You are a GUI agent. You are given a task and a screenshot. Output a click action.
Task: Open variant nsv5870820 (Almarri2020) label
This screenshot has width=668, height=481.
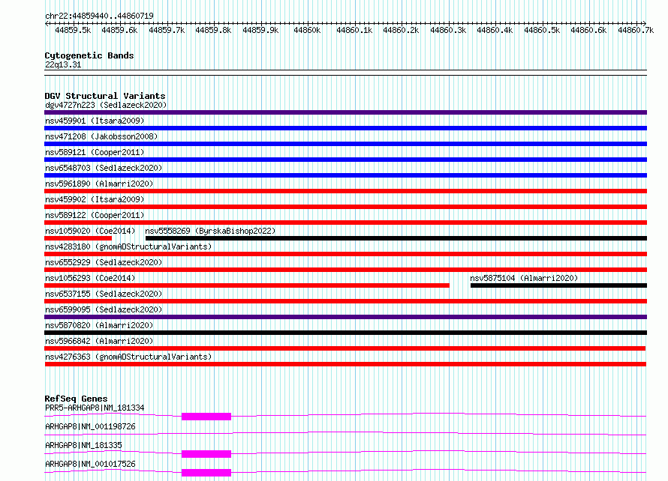click(99, 325)
